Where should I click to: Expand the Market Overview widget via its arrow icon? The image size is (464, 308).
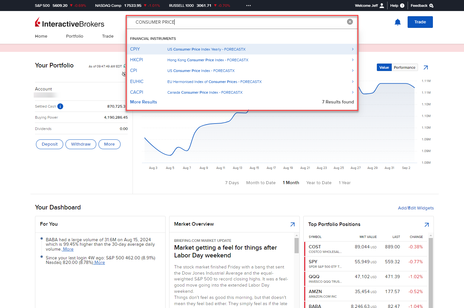[292, 224]
